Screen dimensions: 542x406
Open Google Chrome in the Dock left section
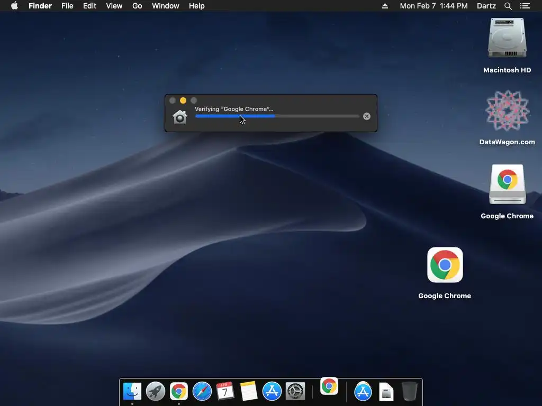click(x=179, y=391)
